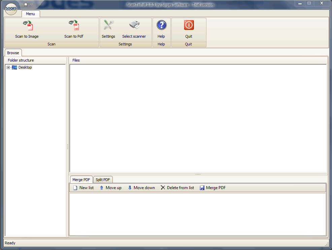This screenshot has width=332, height=250.
Task: Maximize the ScanToPdf window
Action: coord(309,3)
